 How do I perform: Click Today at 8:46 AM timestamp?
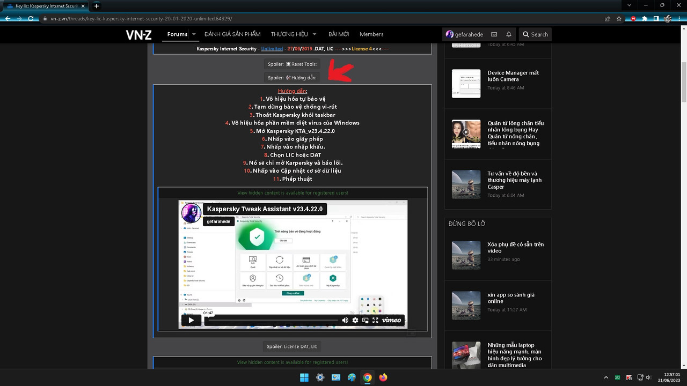tap(506, 88)
